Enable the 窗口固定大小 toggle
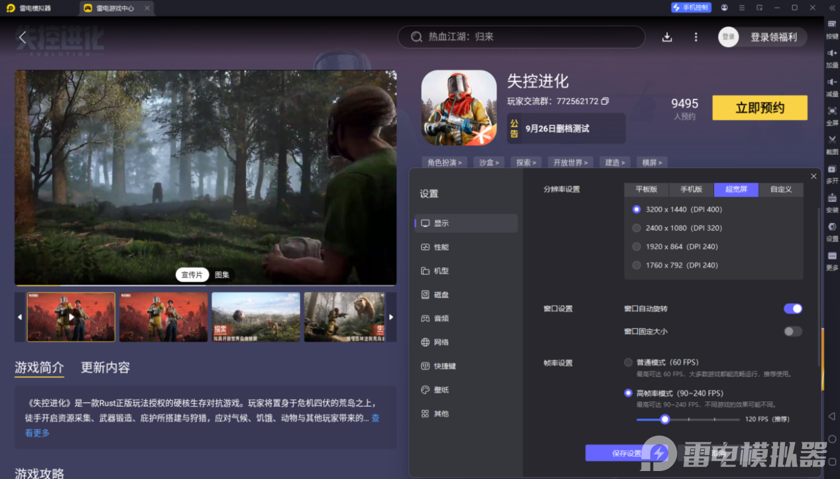Screen dimensions: 840x479 pyautogui.click(x=792, y=331)
